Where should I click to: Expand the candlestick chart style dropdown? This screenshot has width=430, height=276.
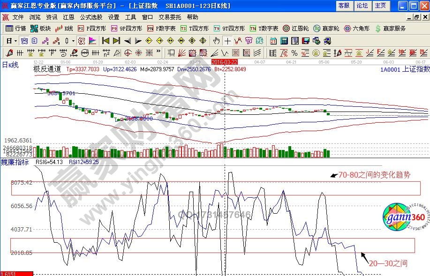[x=73, y=41]
